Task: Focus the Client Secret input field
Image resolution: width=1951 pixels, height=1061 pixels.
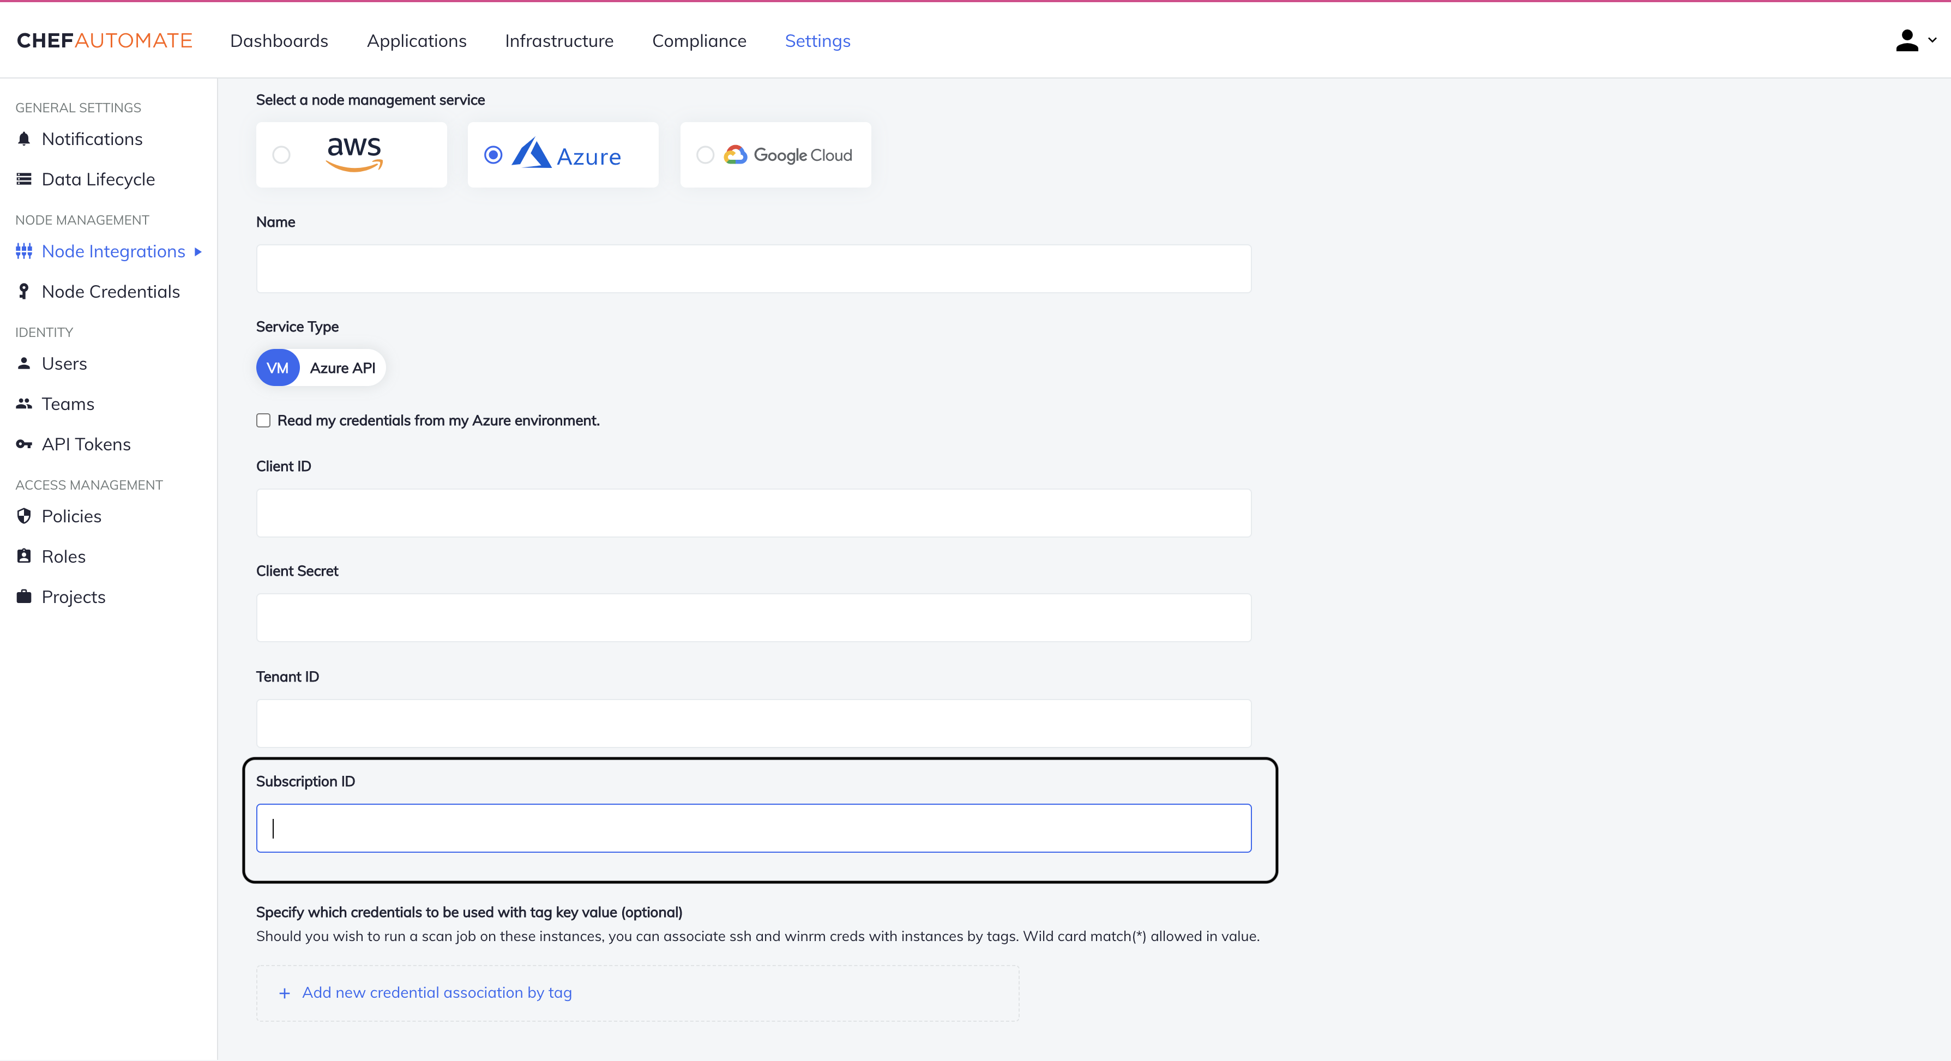Action: (x=754, y=618)
